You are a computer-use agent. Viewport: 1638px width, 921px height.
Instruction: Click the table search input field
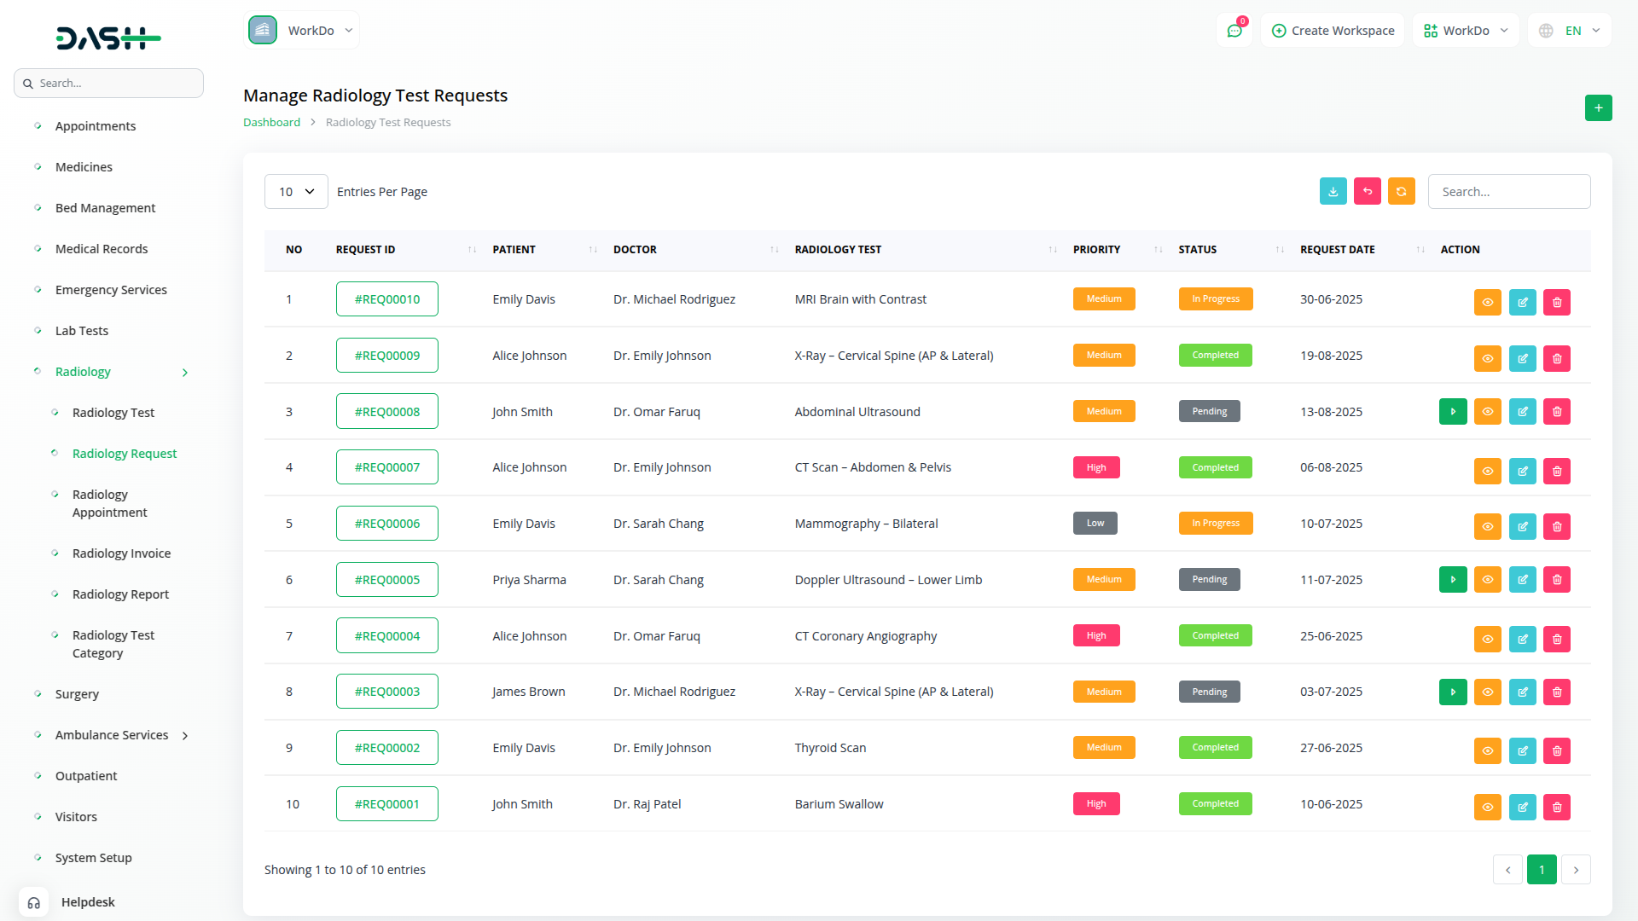pyautogui.click(x=1508, y=192)
